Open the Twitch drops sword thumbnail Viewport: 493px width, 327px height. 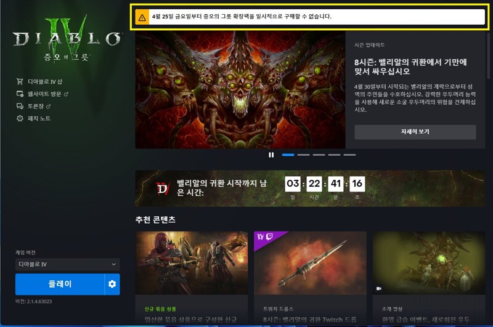pyautogui.click(x=310, y=263)
